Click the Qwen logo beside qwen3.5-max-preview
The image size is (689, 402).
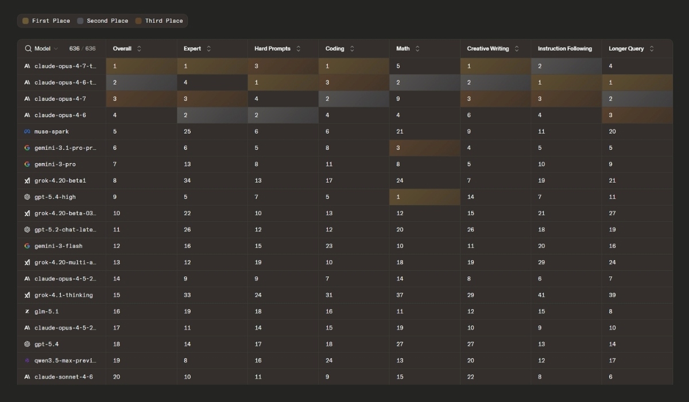pos(27,344)
